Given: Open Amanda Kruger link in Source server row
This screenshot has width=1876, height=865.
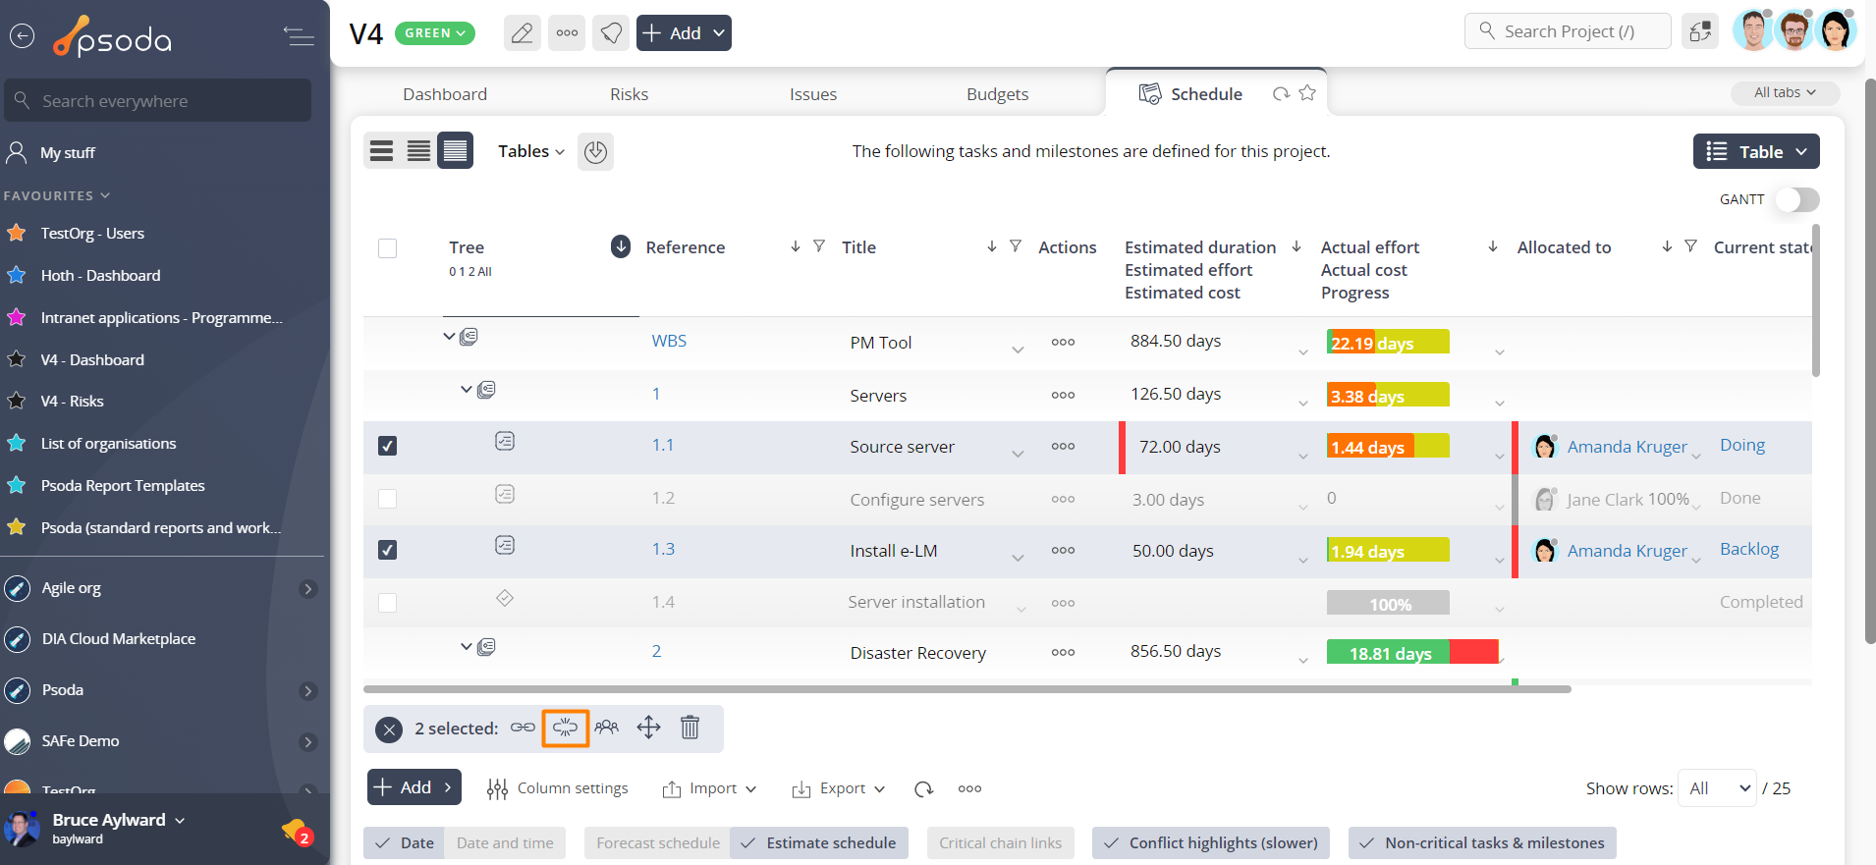Looking at the screenshot, I should tap(1627, 447).
